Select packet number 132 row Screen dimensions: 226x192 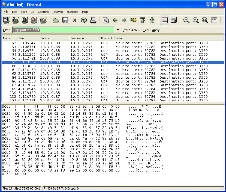113,97
